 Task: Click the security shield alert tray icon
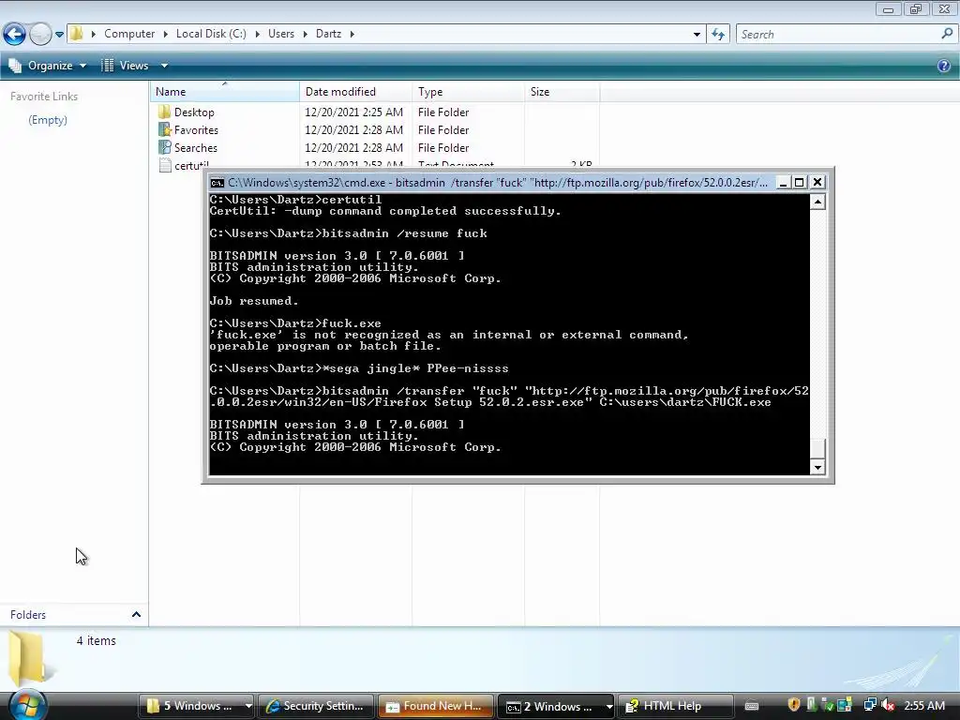click(794, 705)
